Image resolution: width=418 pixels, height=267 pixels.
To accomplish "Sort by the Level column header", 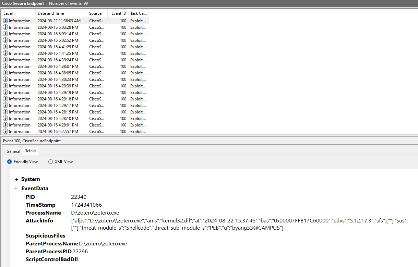I will click(x=19, y=13).
